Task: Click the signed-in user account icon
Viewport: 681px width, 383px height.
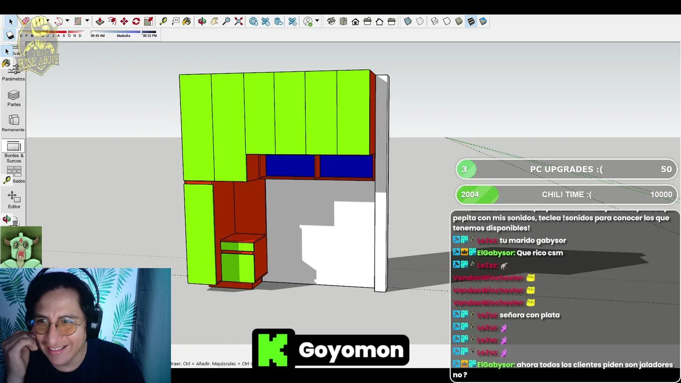Action: point(308,21)
